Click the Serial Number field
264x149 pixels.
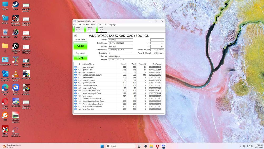(120, 43)
